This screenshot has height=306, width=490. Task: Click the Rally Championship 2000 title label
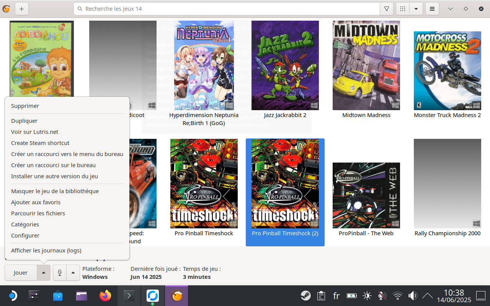pos(448,233)
